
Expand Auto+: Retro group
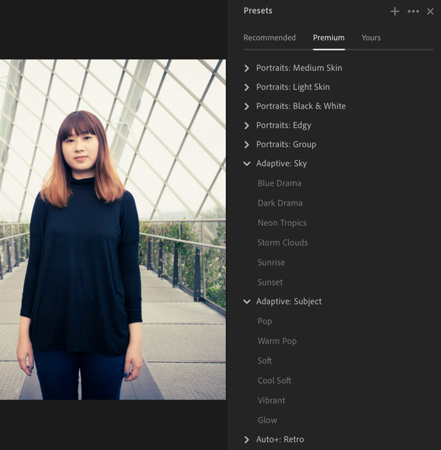click(x=273, y=440)
